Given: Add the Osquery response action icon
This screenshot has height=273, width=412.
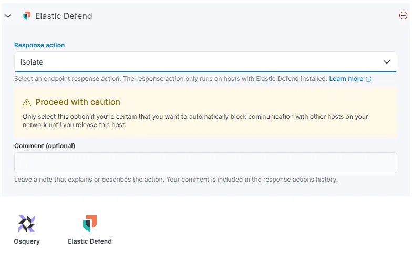Looking at the screenshot, I should click(x=27, y=224).
